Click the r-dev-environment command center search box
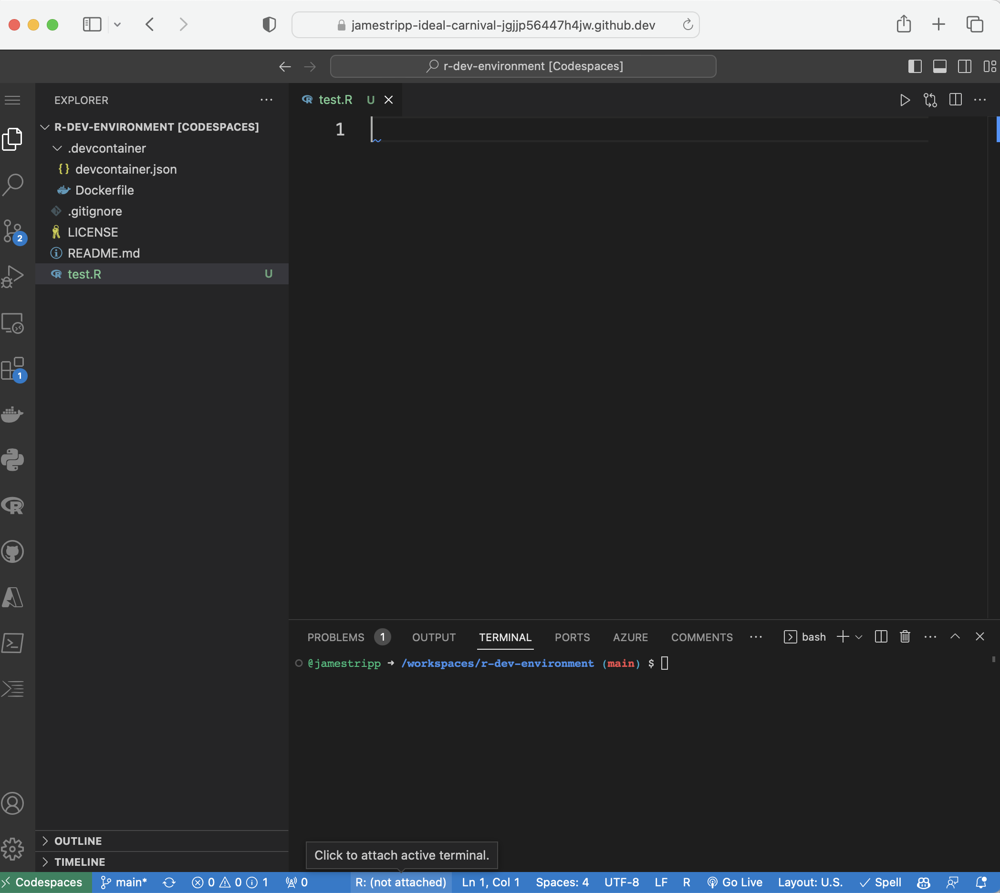1000x893 pixels. (523, 66)
